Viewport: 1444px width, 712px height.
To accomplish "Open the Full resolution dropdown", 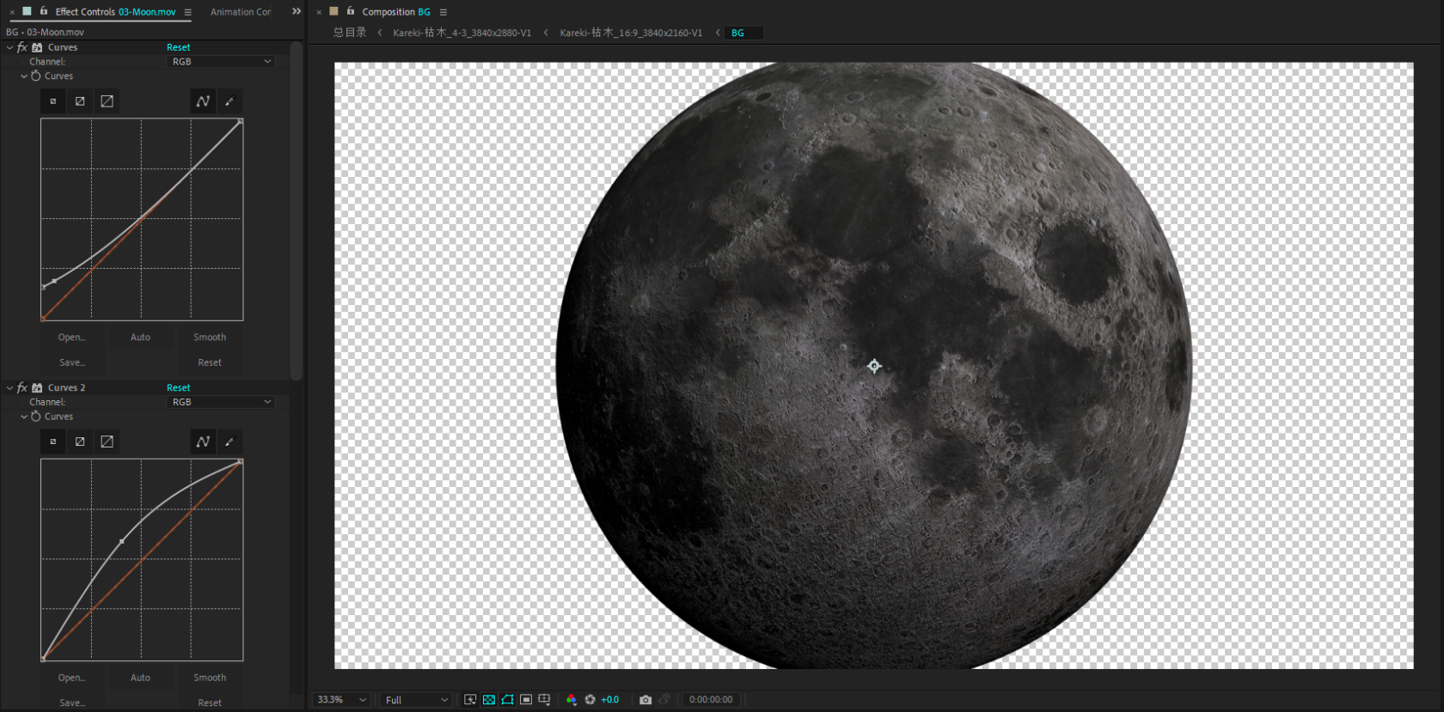I will click(x=416, y=700).
